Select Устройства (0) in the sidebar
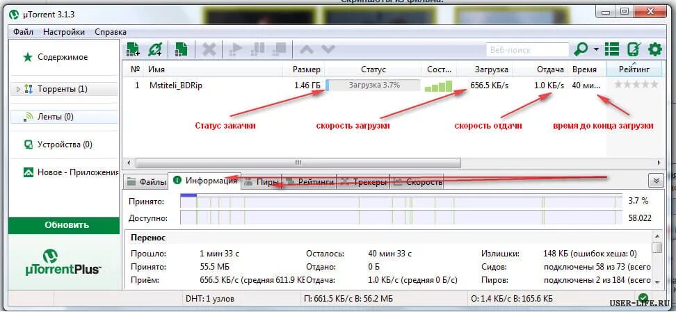 point(63,145)
